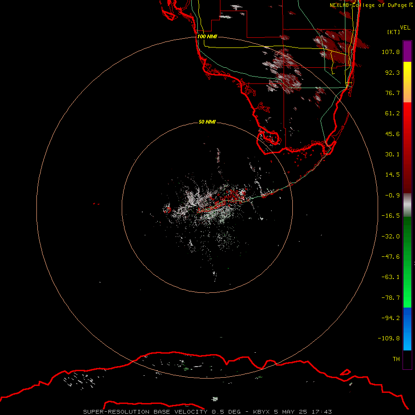This screenshot has width=415, height=415.
Task: Select the -32.0 value on velocity scale
Action: pyautogui.click(x=391, y=237)
